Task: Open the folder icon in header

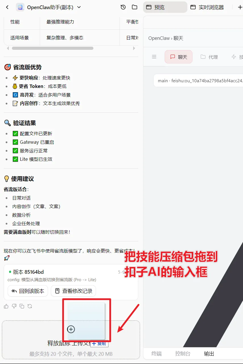Action: 135,7
